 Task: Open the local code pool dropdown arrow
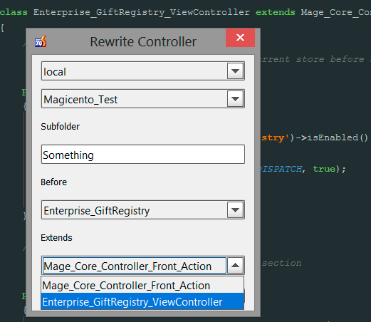point(235,71)
